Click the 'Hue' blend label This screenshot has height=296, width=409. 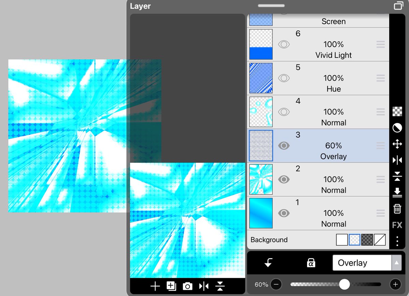pos(334,89)
